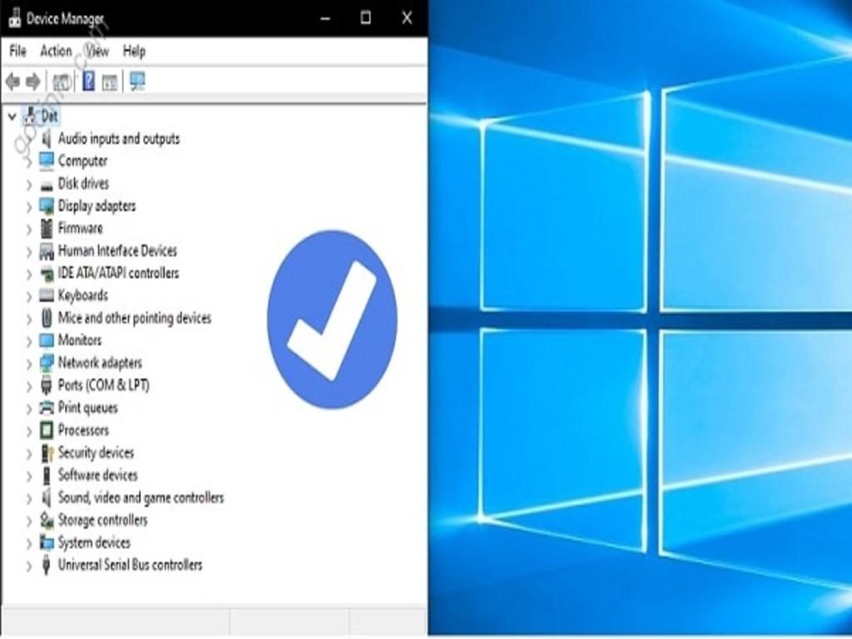Open the File menu
Image resolution: width=852 pixels, height=639 pixels.
(x=17, y=51)
